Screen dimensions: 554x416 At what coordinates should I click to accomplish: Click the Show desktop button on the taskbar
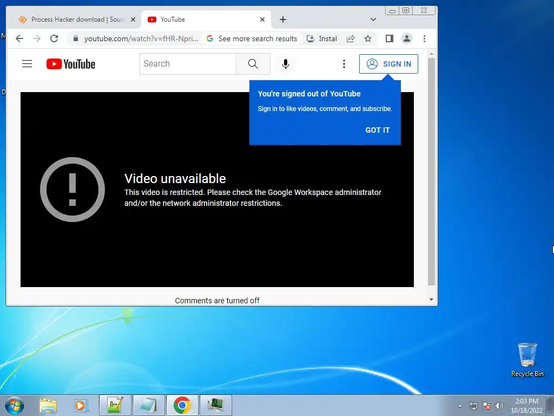click(x=550, y=406)
